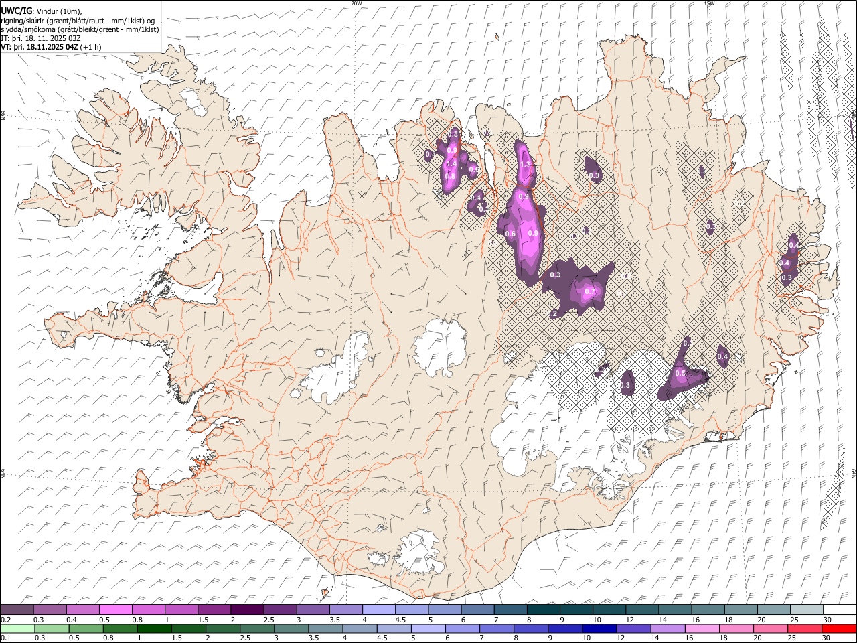Viewport: 857px width, 643px height.
Task: Click the violet swatch labeled 12 in the lower legend
Action: tap(634, 629)
